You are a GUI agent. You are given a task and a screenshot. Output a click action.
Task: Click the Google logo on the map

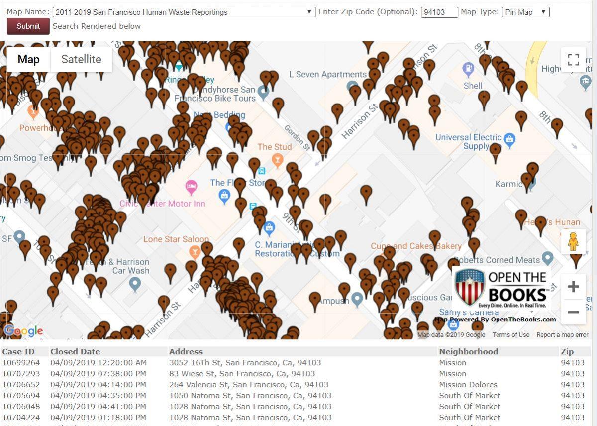pos(23,331)
